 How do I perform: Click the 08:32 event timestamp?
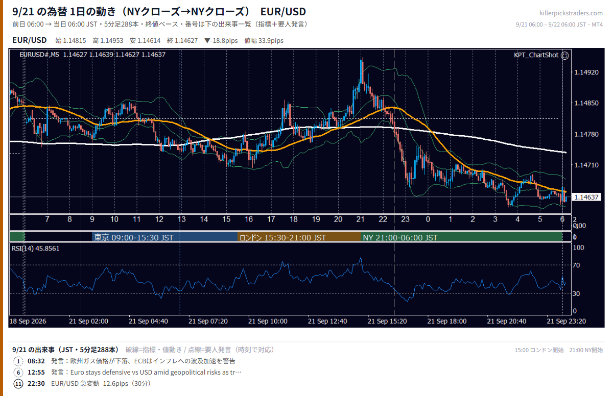(x=36, y=361)
